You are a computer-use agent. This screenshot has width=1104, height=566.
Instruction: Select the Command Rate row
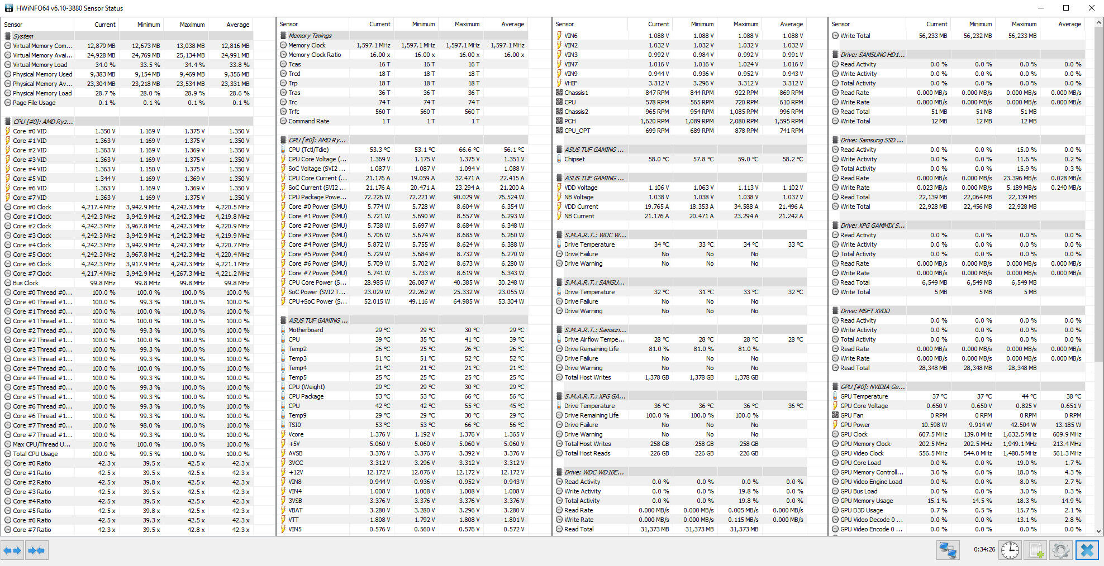click(x=403, y=121)
